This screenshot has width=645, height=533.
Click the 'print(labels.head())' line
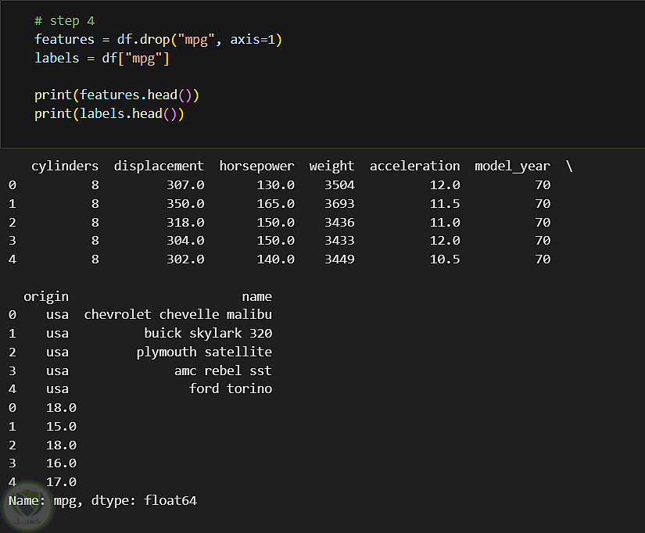tap(109, 114)
